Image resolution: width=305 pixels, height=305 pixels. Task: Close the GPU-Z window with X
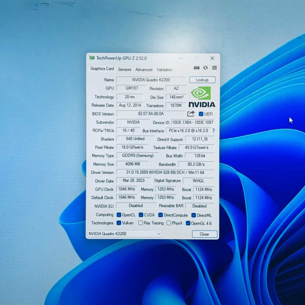pos(212,58)
